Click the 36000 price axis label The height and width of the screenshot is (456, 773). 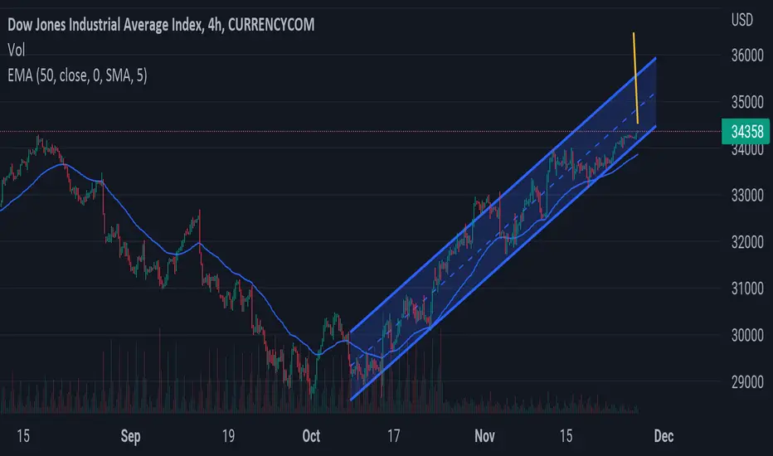pos(747,56)
